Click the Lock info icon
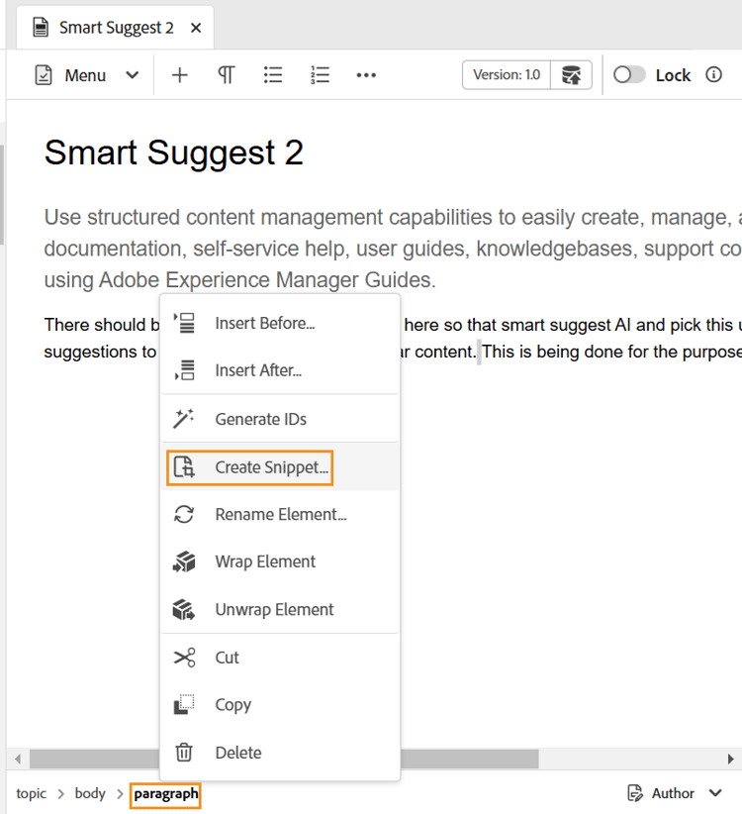This screenshot has width=742, height=814. 714,75
